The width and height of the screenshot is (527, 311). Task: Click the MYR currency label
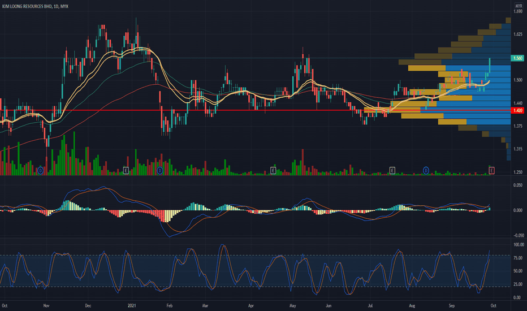point(519,6)
